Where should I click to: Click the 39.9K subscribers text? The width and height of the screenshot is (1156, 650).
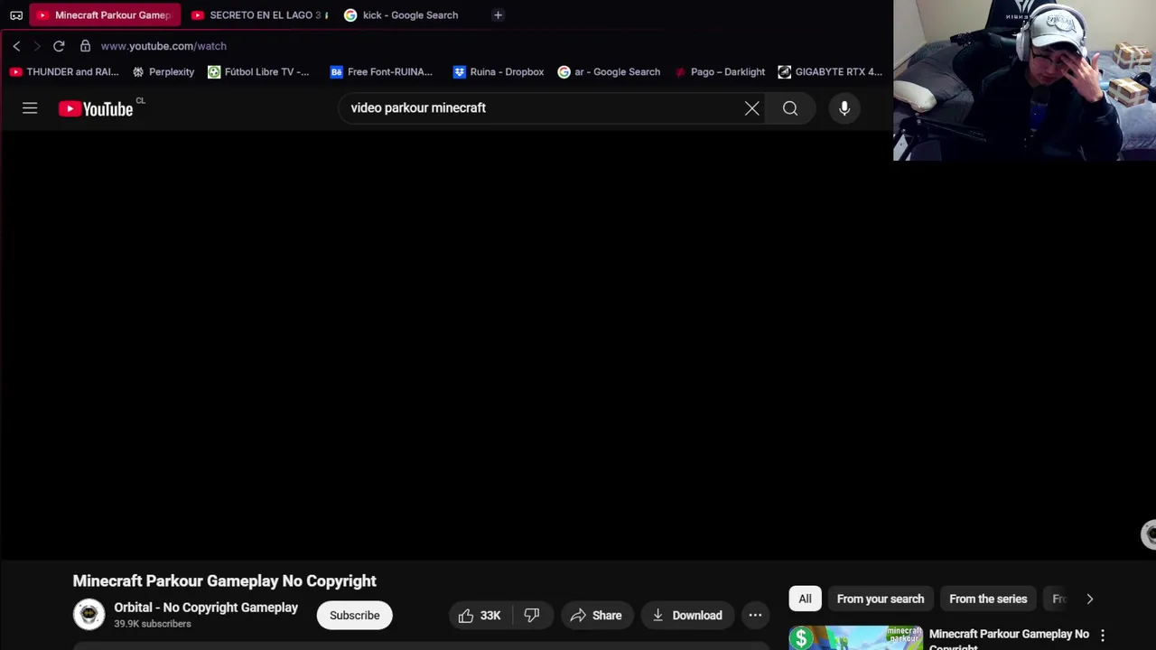click(x=153, y=624)
